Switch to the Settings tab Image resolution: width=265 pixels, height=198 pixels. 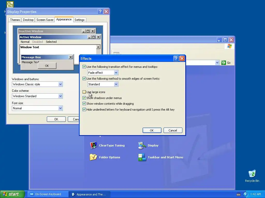[x=79, y=20]
